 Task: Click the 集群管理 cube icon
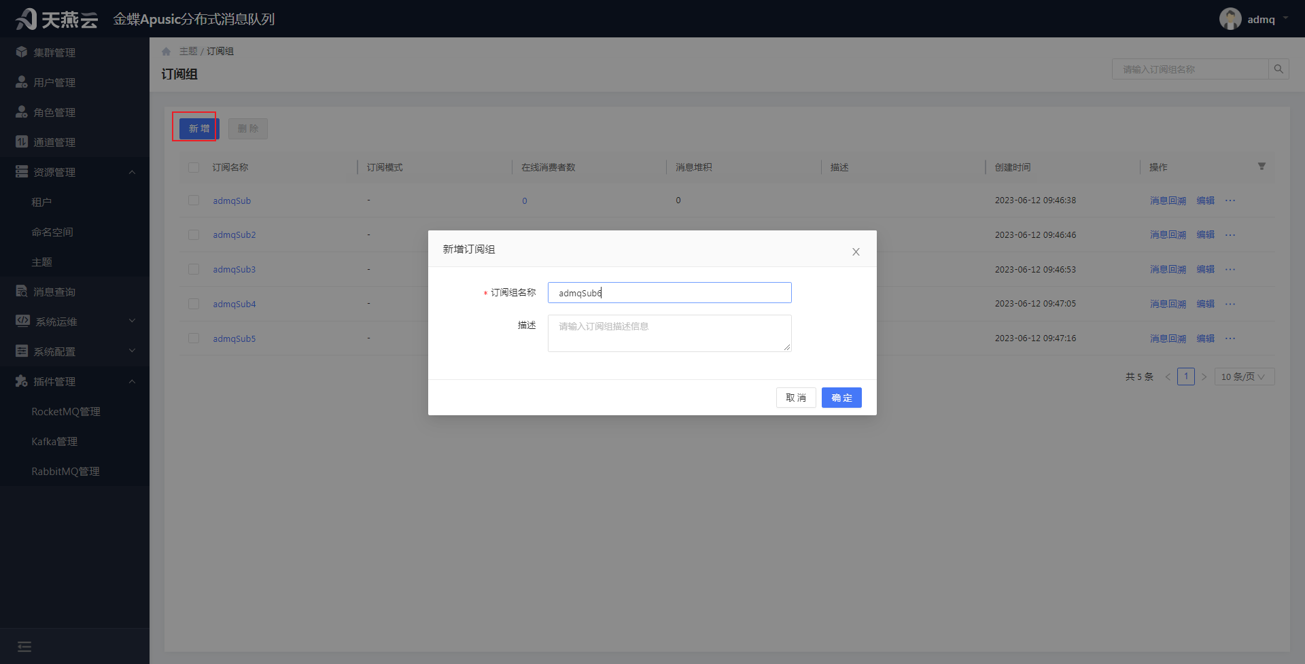click(22, 52)
